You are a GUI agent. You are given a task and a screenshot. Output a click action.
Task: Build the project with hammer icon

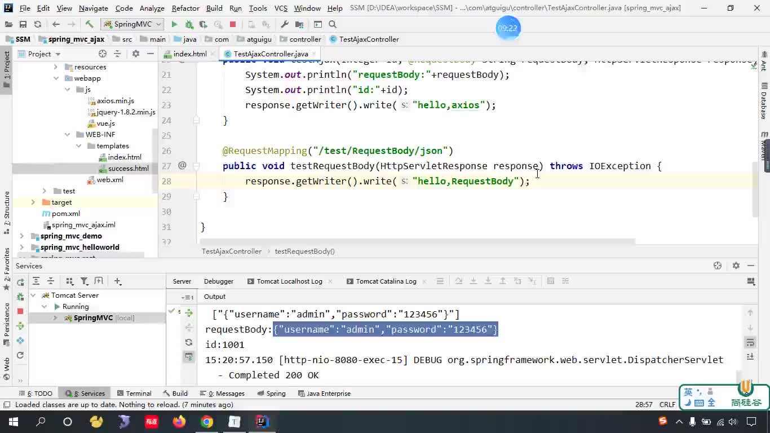89,24
